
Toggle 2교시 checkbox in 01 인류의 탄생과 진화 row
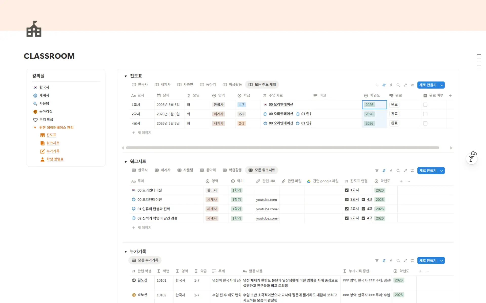347,209
